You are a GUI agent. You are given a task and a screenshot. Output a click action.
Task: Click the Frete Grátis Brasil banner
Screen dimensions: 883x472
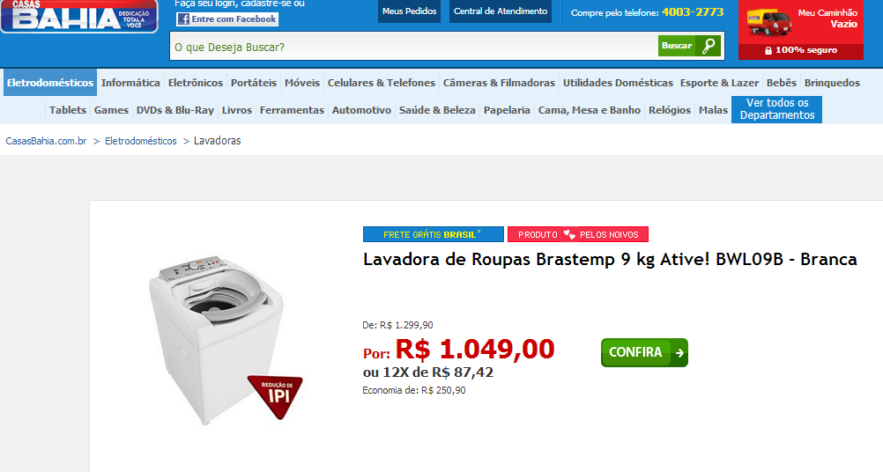click(433, 234)
